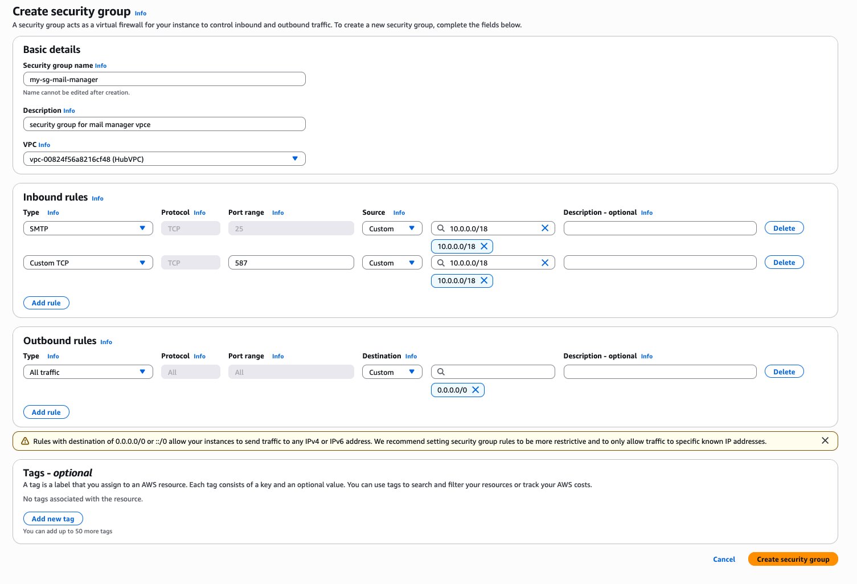
Task: Delete the SMTP inbound rule
Action: [784, 228]
